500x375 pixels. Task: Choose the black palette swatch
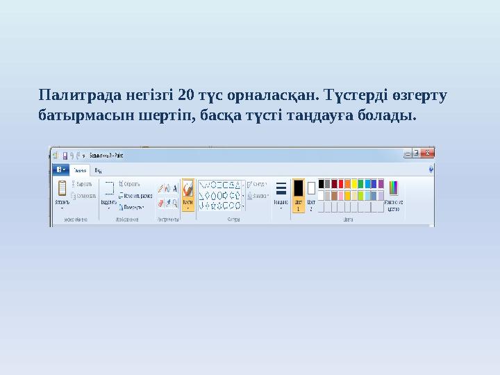(x=321, y=184)
